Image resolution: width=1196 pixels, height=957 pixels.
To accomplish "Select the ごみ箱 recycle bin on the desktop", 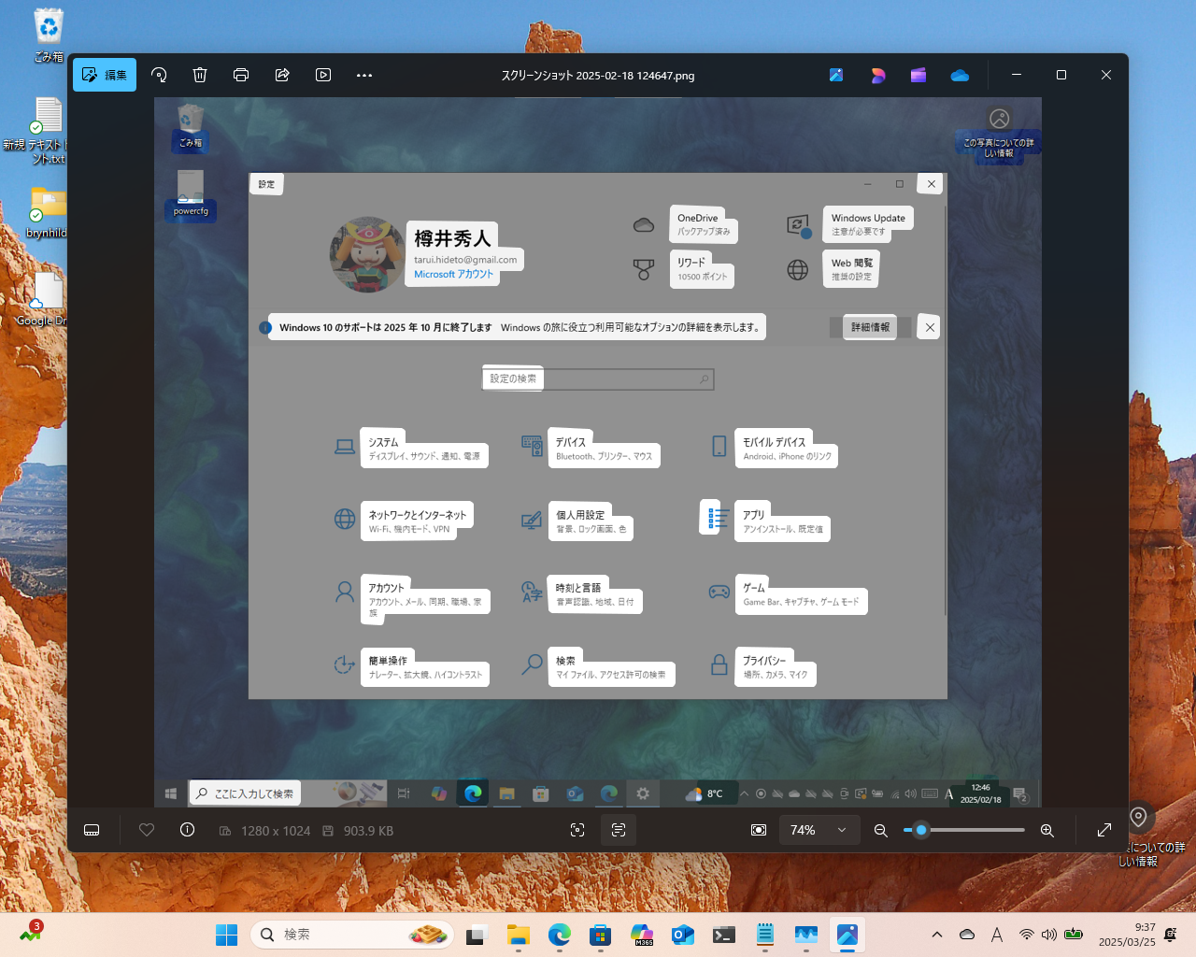I will coord(49,36).
